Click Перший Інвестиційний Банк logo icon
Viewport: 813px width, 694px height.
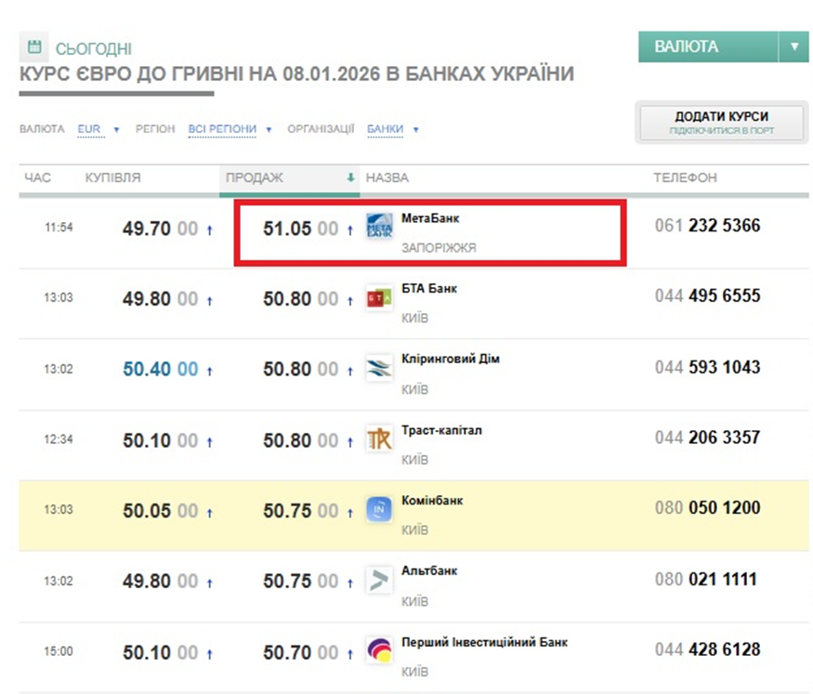click(x=379, y=651)
